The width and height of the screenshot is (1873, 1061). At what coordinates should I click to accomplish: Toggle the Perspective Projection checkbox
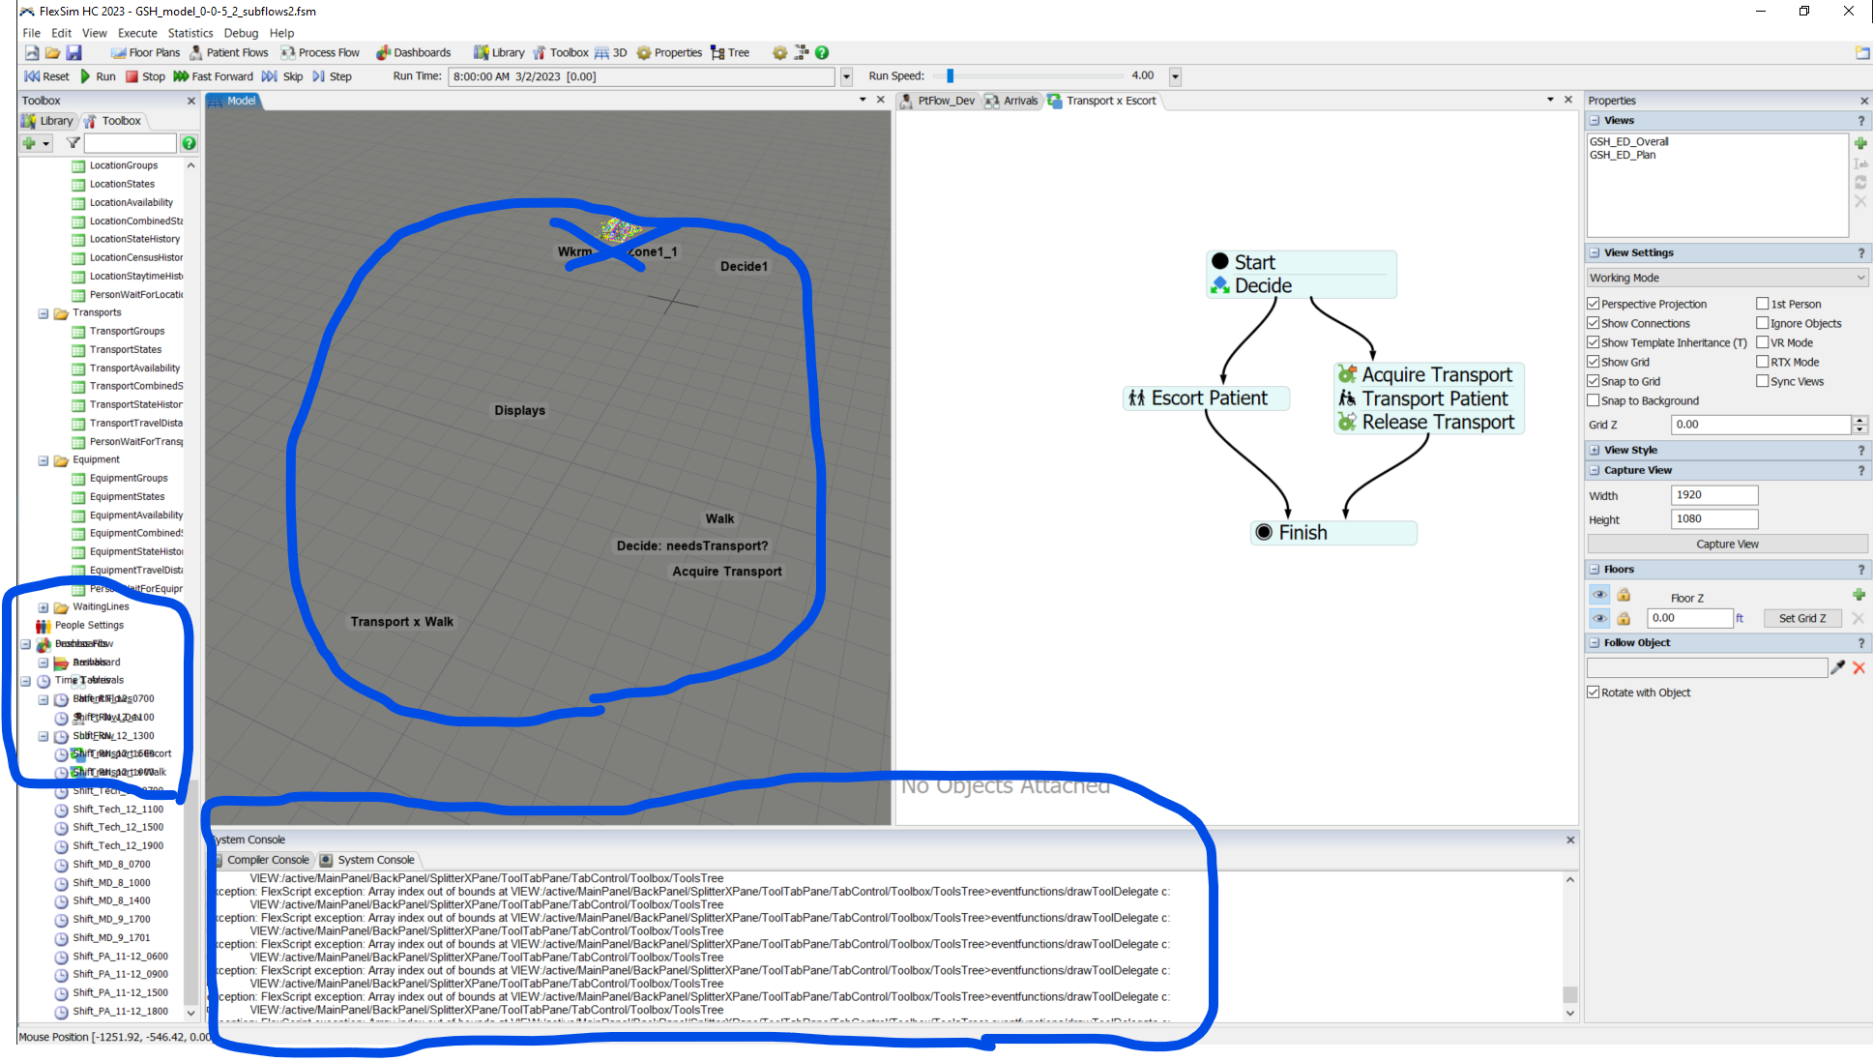click(1594, 304)
